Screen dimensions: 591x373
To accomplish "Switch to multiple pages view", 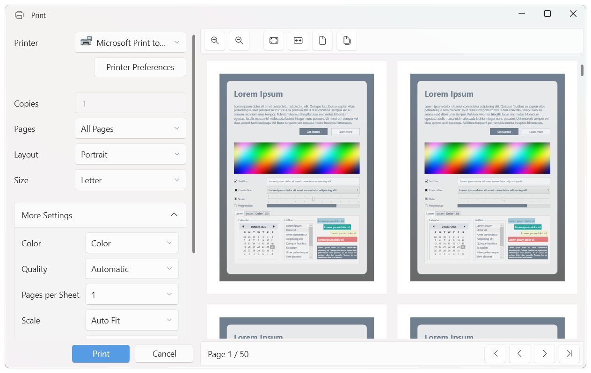I will [347, 41].
